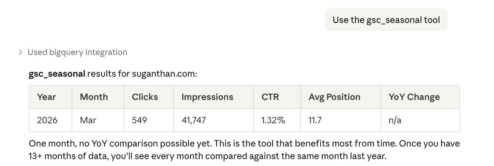Screen dimensions: 494x166
Task: Click the Clicks column header
Action: tap(145, 97)
